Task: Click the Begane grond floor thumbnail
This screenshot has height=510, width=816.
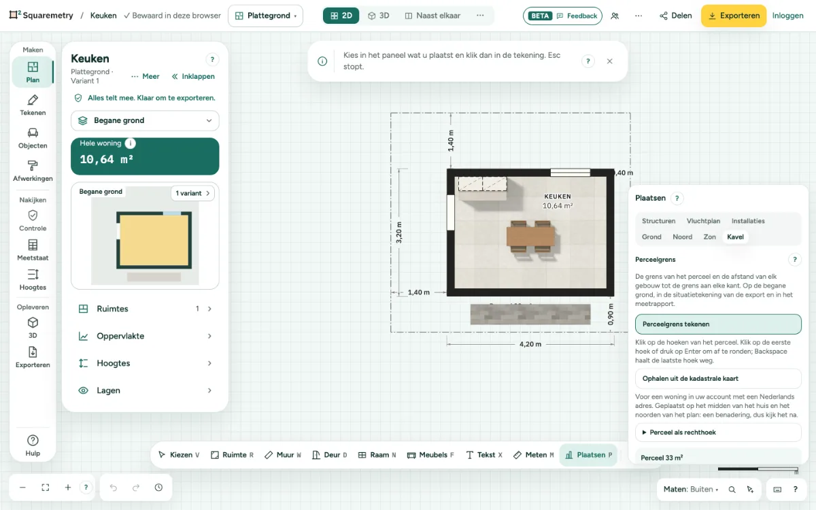Action: pyautogui.click(x=145, y=236)
